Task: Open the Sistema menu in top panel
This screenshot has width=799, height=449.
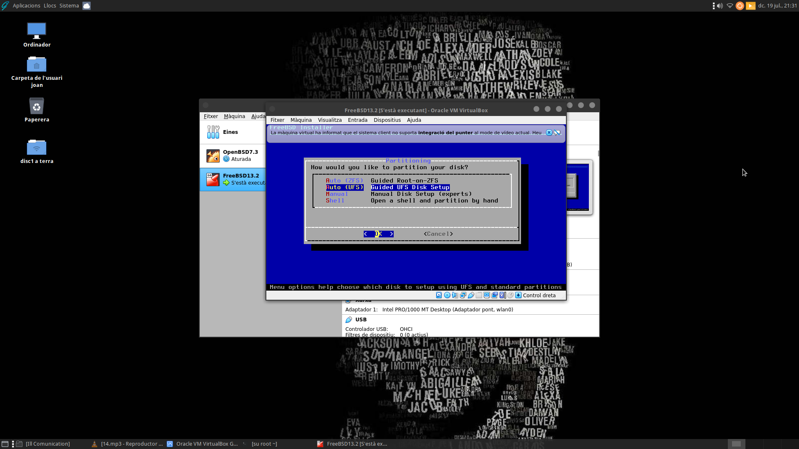Action: click(x=69, y=5)
